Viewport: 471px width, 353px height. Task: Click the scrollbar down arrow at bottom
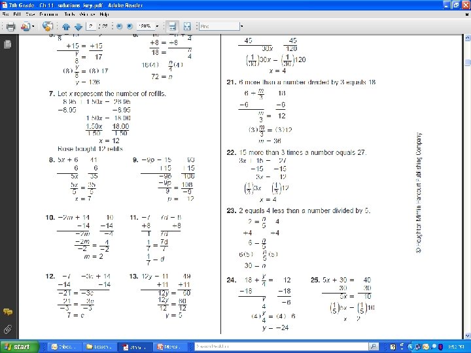(x=467, y=335)
